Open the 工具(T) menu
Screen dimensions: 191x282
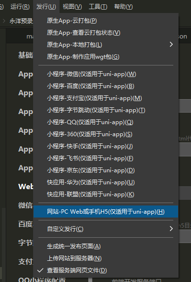pos(98,7)
